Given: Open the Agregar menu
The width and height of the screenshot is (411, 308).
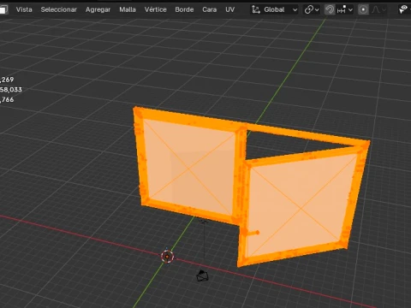Looking at the screenshot, I should pyautogui.click(x=98, y=9).
